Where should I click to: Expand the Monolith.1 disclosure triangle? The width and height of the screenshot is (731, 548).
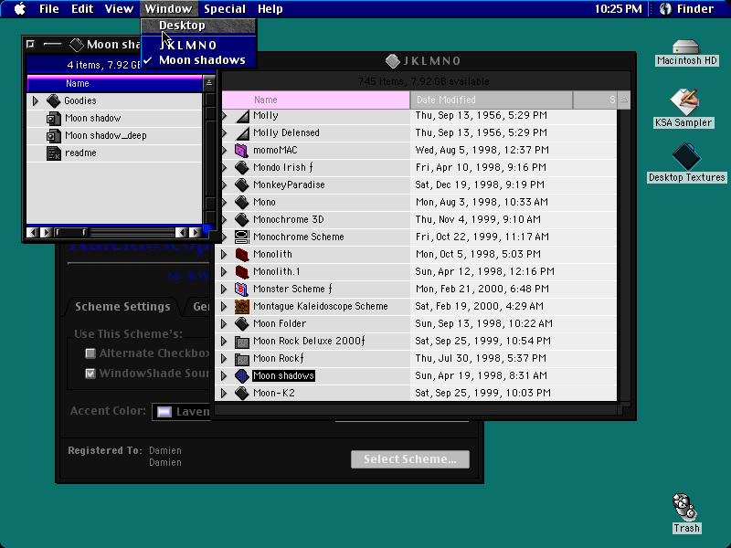tap(224, 271)
